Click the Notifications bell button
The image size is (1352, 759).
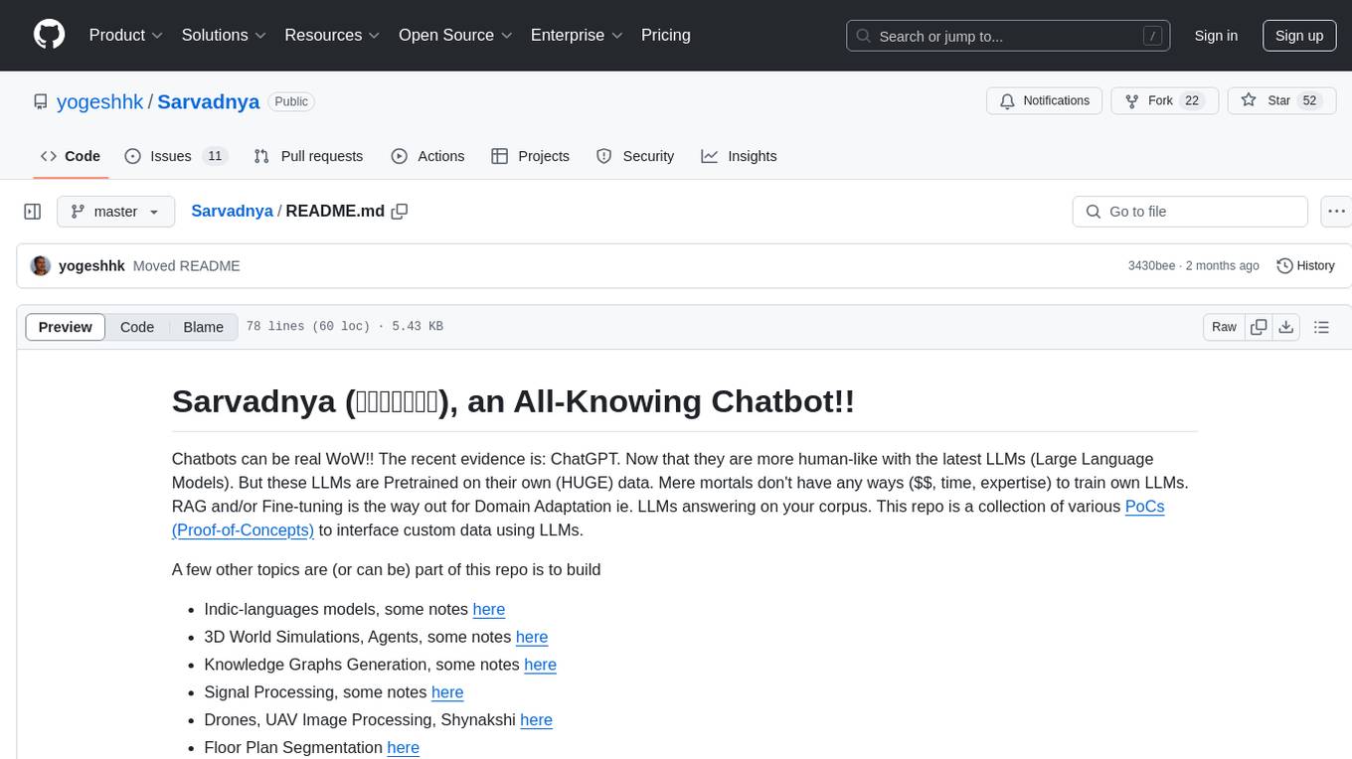click(x=1045, y=101)
